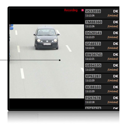This screenshot has width=127, height=127.
Task: Click the Unlisted tag under GF48573
Action: tap(113, 48)
